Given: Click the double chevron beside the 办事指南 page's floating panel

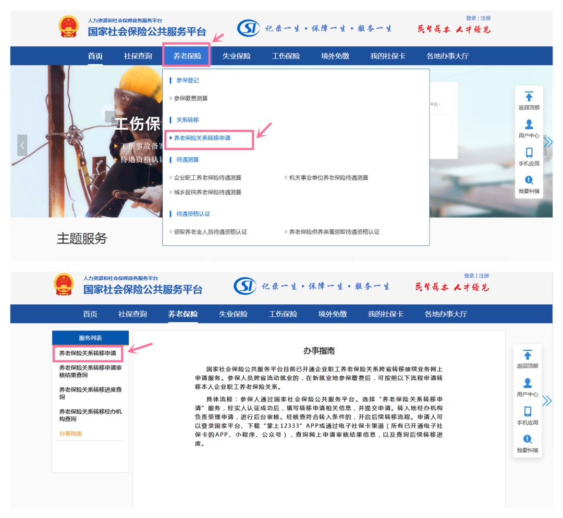Looking at the screenshot, I should click(x=547, y=401).
